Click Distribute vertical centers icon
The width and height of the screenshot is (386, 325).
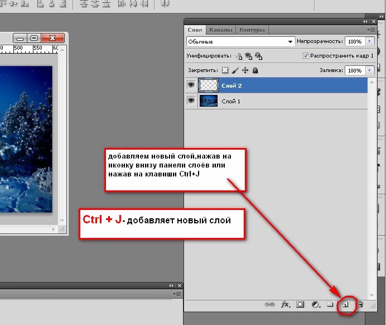[x=95, y=4]
